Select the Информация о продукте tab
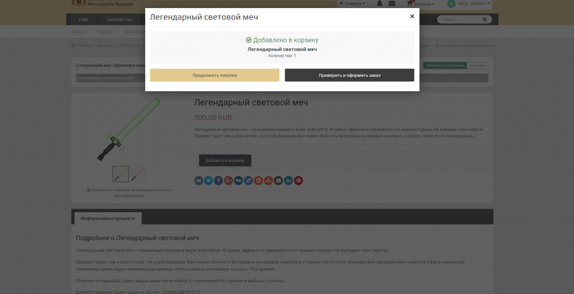574x294 pixels. coord(108,218)
